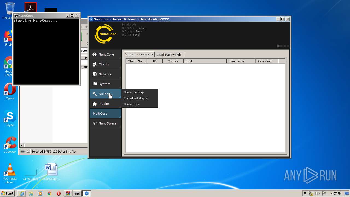Image resolution: width=350 pixels, height=197 pixels.
Task: Sort by Password column header
Action: pos(267,61)
